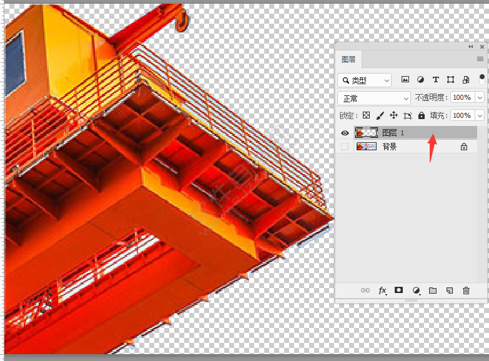Select the 图层 1 thumbnail
The width and height of the screenshot is (489, 361).
pos(367,133)
